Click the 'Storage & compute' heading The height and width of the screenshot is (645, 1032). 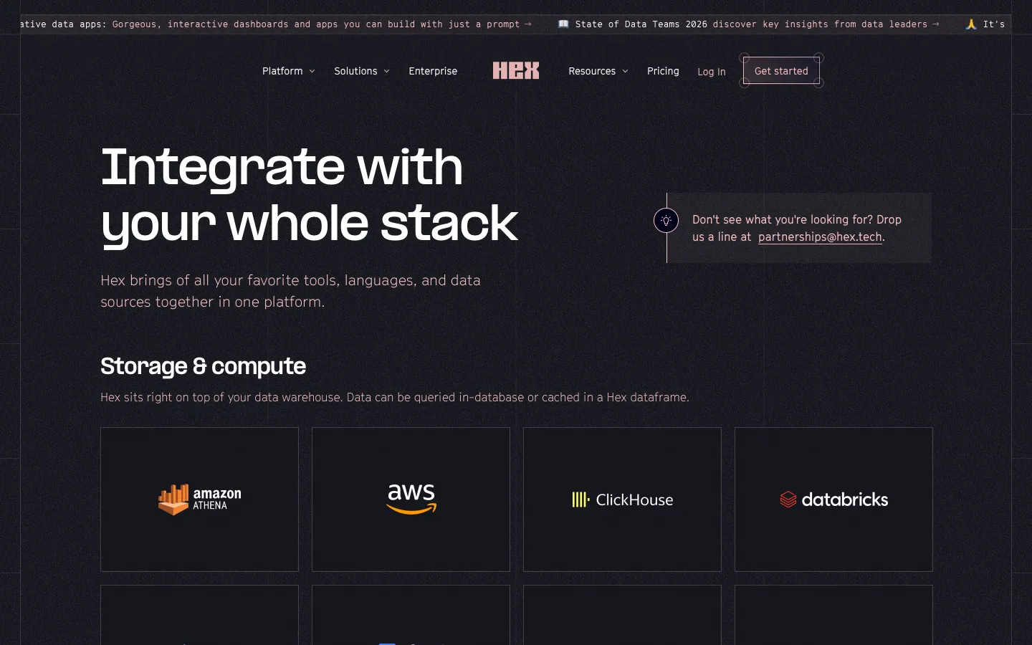(x=203, y=366)
